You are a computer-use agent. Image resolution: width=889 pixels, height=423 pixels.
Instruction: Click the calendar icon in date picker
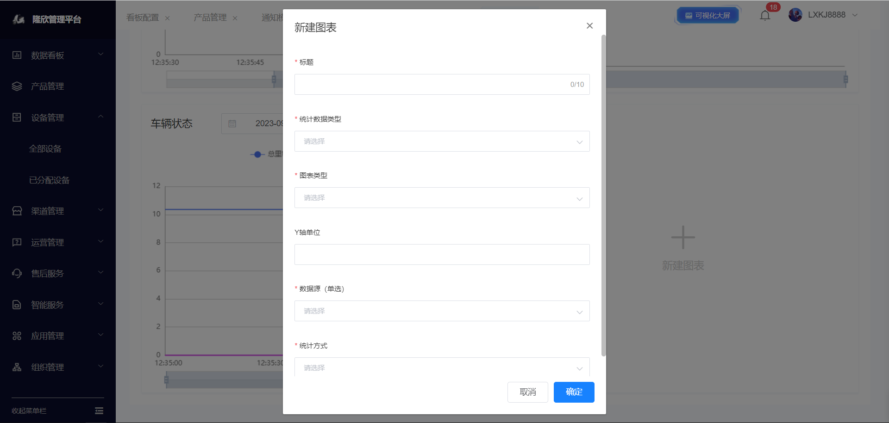(x=232, y=124)
